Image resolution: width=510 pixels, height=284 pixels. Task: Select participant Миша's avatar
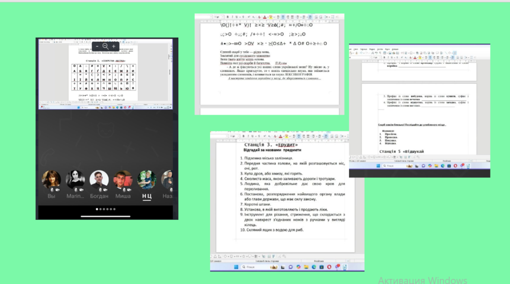point(123,179)
